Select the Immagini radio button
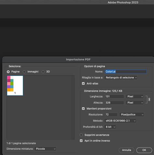Screen dimensions: 154x155 click(24, 72)
